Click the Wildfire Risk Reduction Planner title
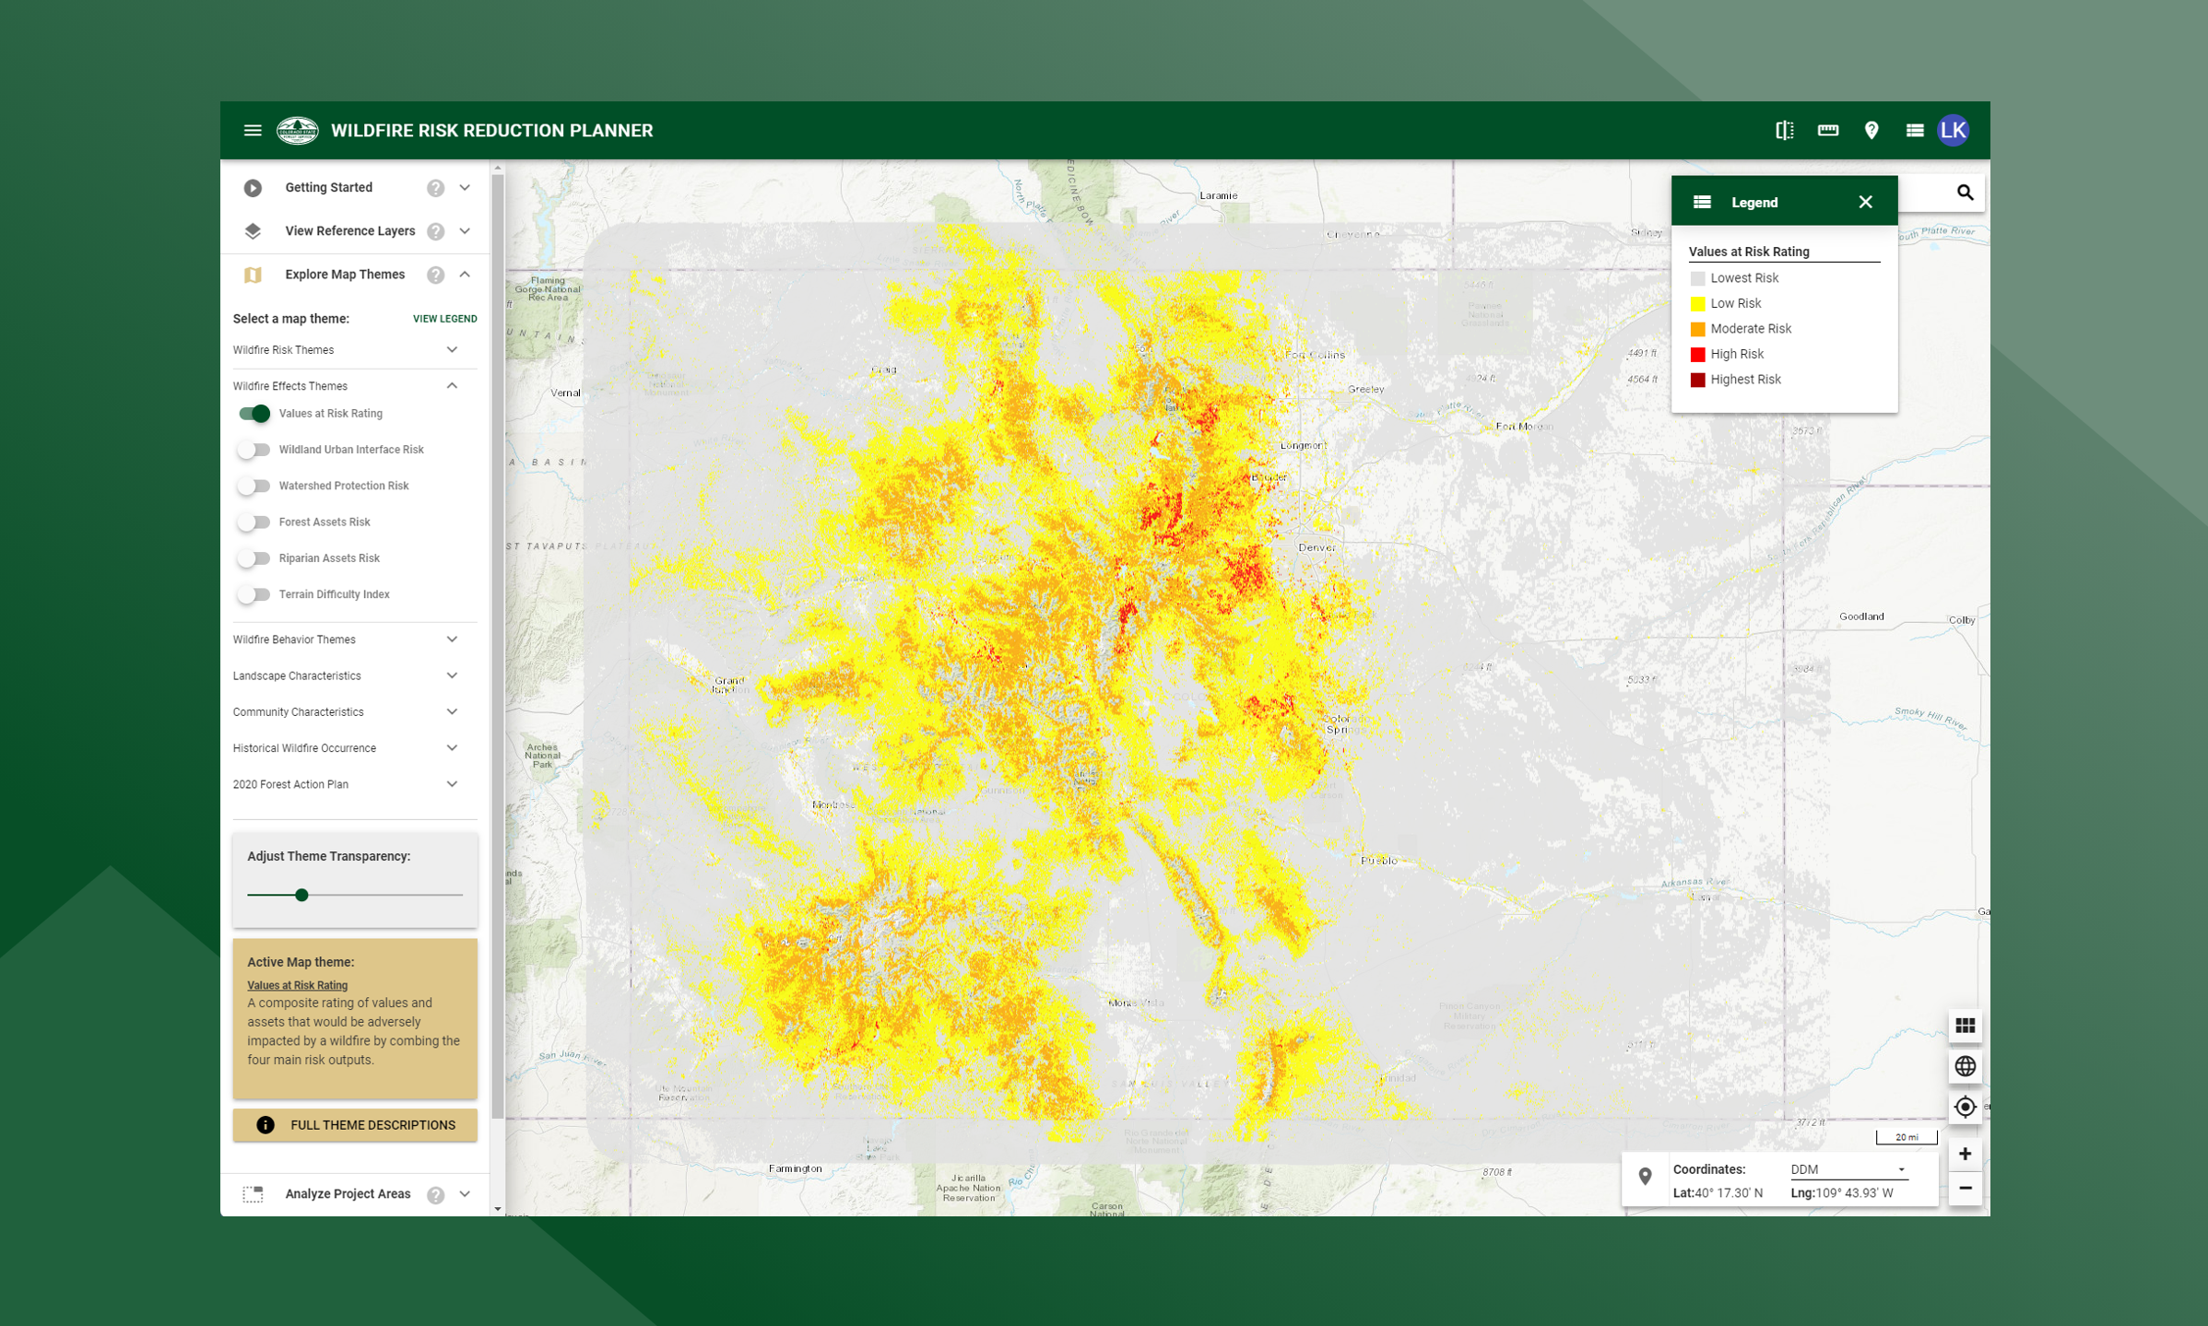This screenshot has height=1326, width=2208. coord(491,131)
